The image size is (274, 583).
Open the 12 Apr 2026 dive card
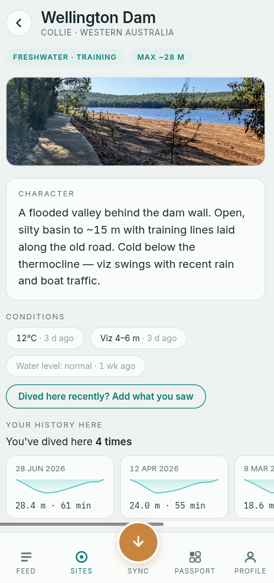tap(174, 487)
